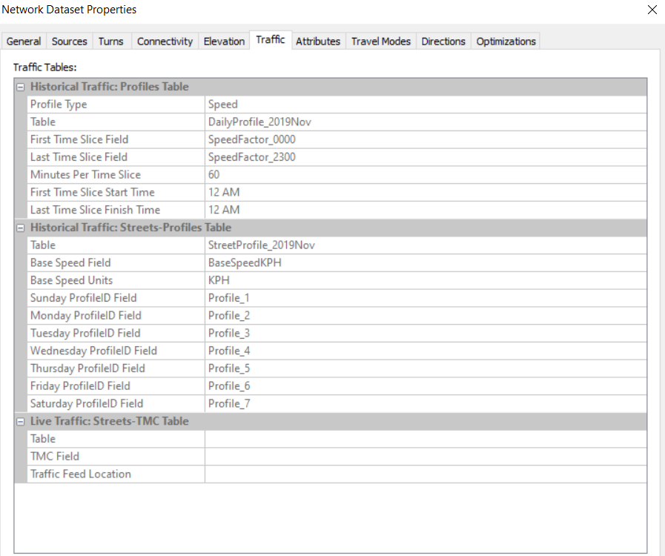The image size is (665, 556).
Task: Click the Historical Traffic: Streets-Profiles Table header
Action: coord(331,228)
